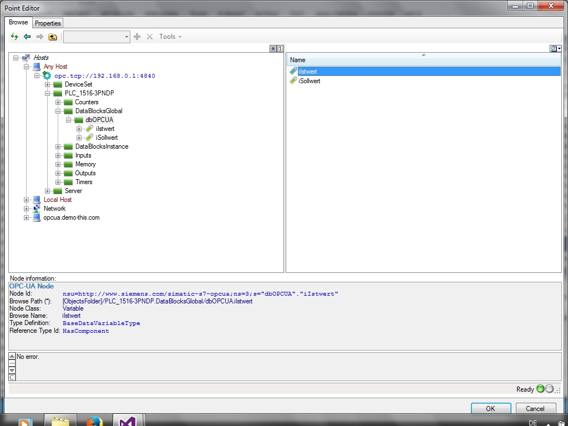Click the Hosts network computers icon
568x426 pixels.
point(26,58)
